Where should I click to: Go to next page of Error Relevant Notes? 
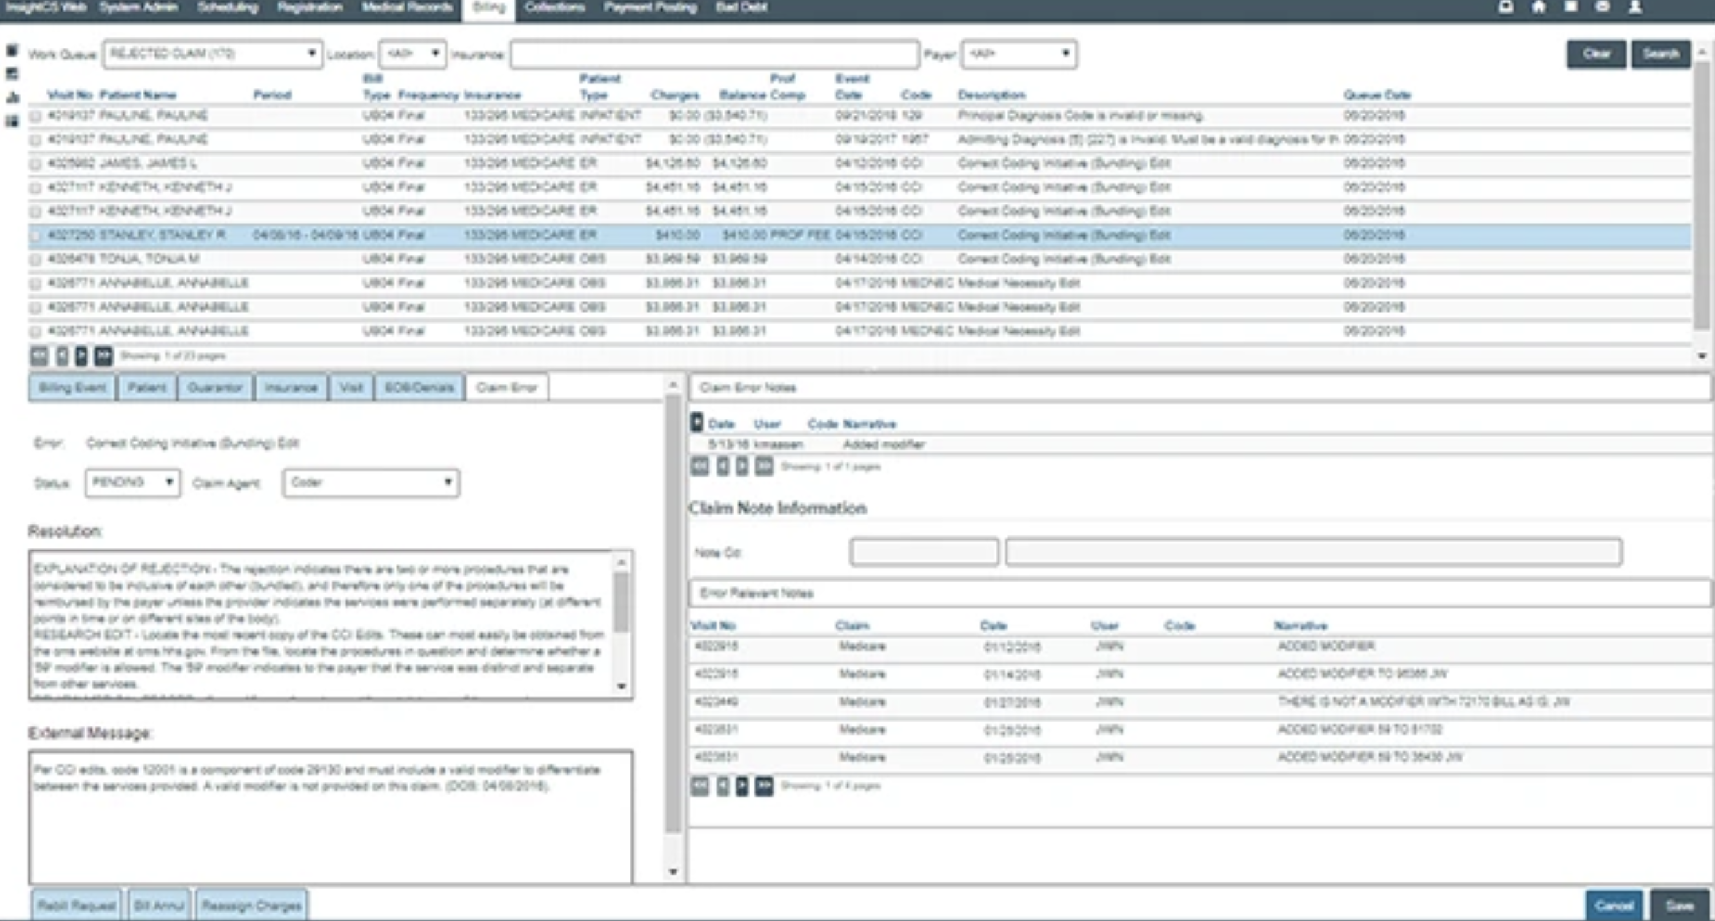click(x=742, y=786)
